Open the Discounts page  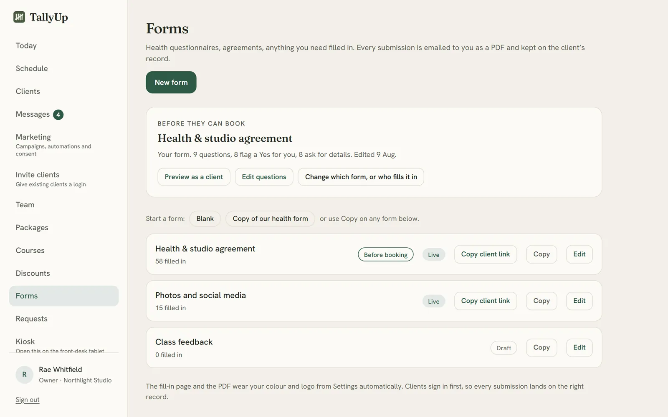(33, 273)
